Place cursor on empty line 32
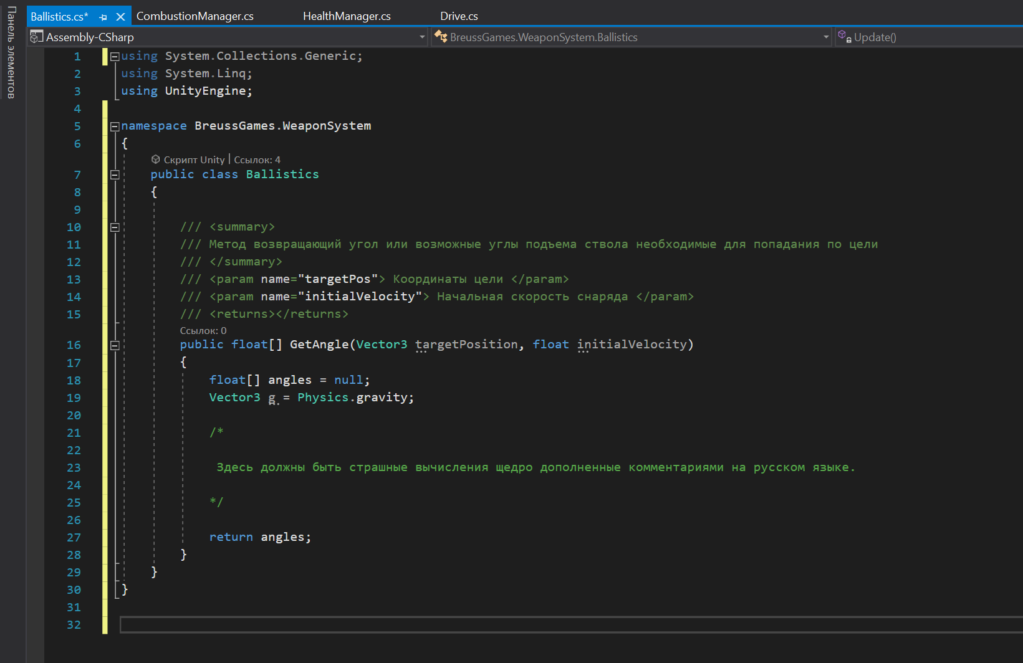Screen dimensions: 1023x663 571,624
